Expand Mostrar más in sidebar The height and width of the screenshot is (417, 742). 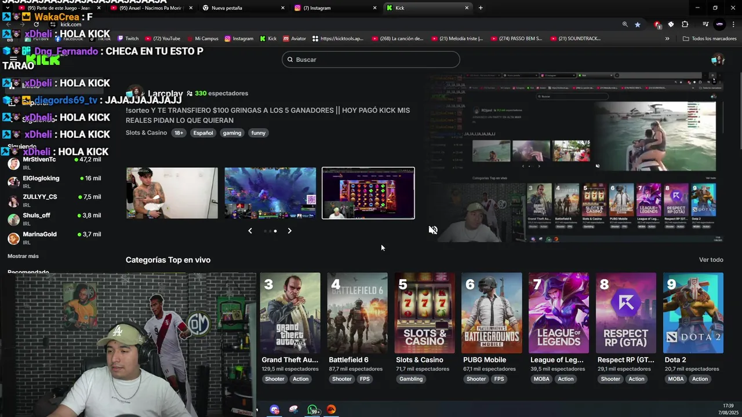(x=23, y=256)
